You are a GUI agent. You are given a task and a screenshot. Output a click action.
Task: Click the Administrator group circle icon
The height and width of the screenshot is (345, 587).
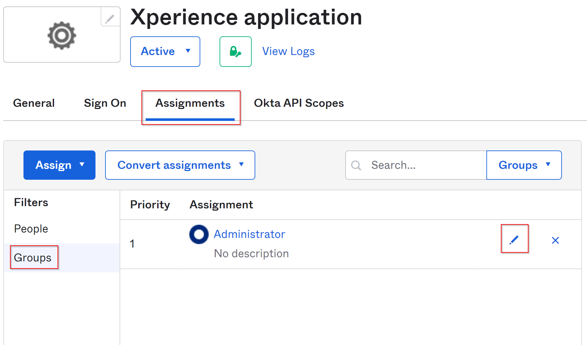tap(199, 234)
